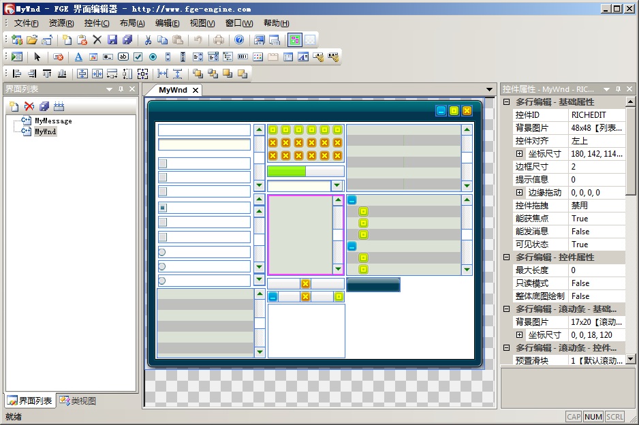Pick the static text label 'A' control tool
639x425 pixels.
click(x=78, y=57)
